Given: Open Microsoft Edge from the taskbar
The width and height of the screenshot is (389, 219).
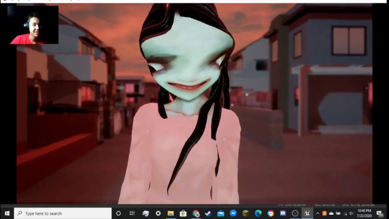Looking at the screenshot, I should click(258, 214).
